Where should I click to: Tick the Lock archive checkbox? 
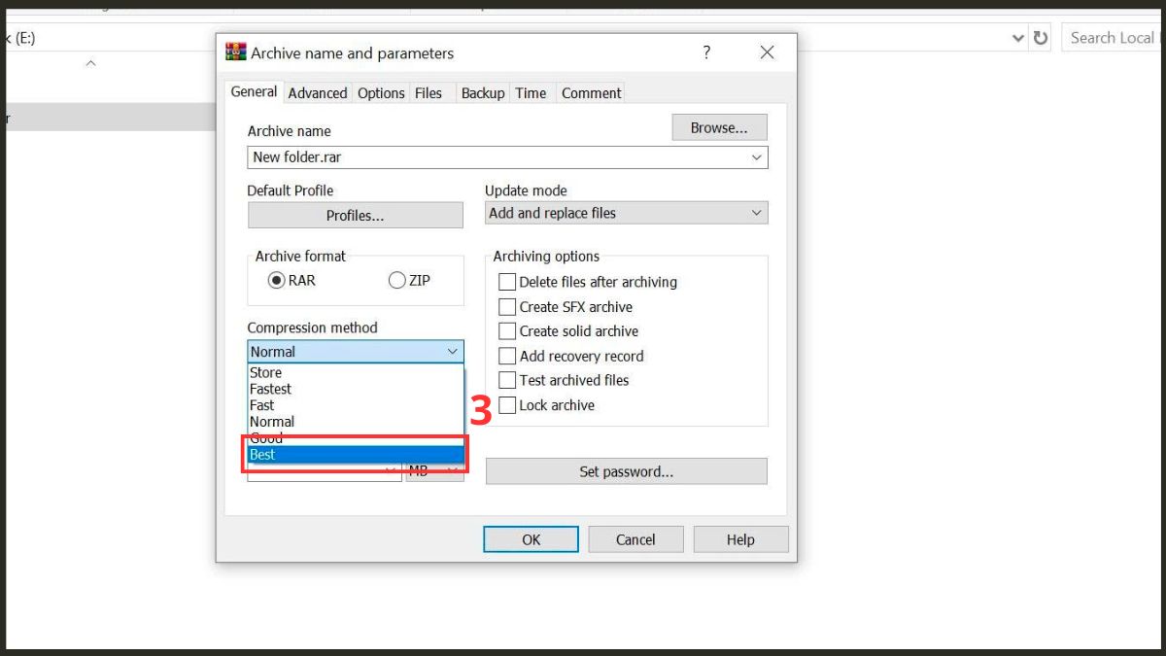506,405
